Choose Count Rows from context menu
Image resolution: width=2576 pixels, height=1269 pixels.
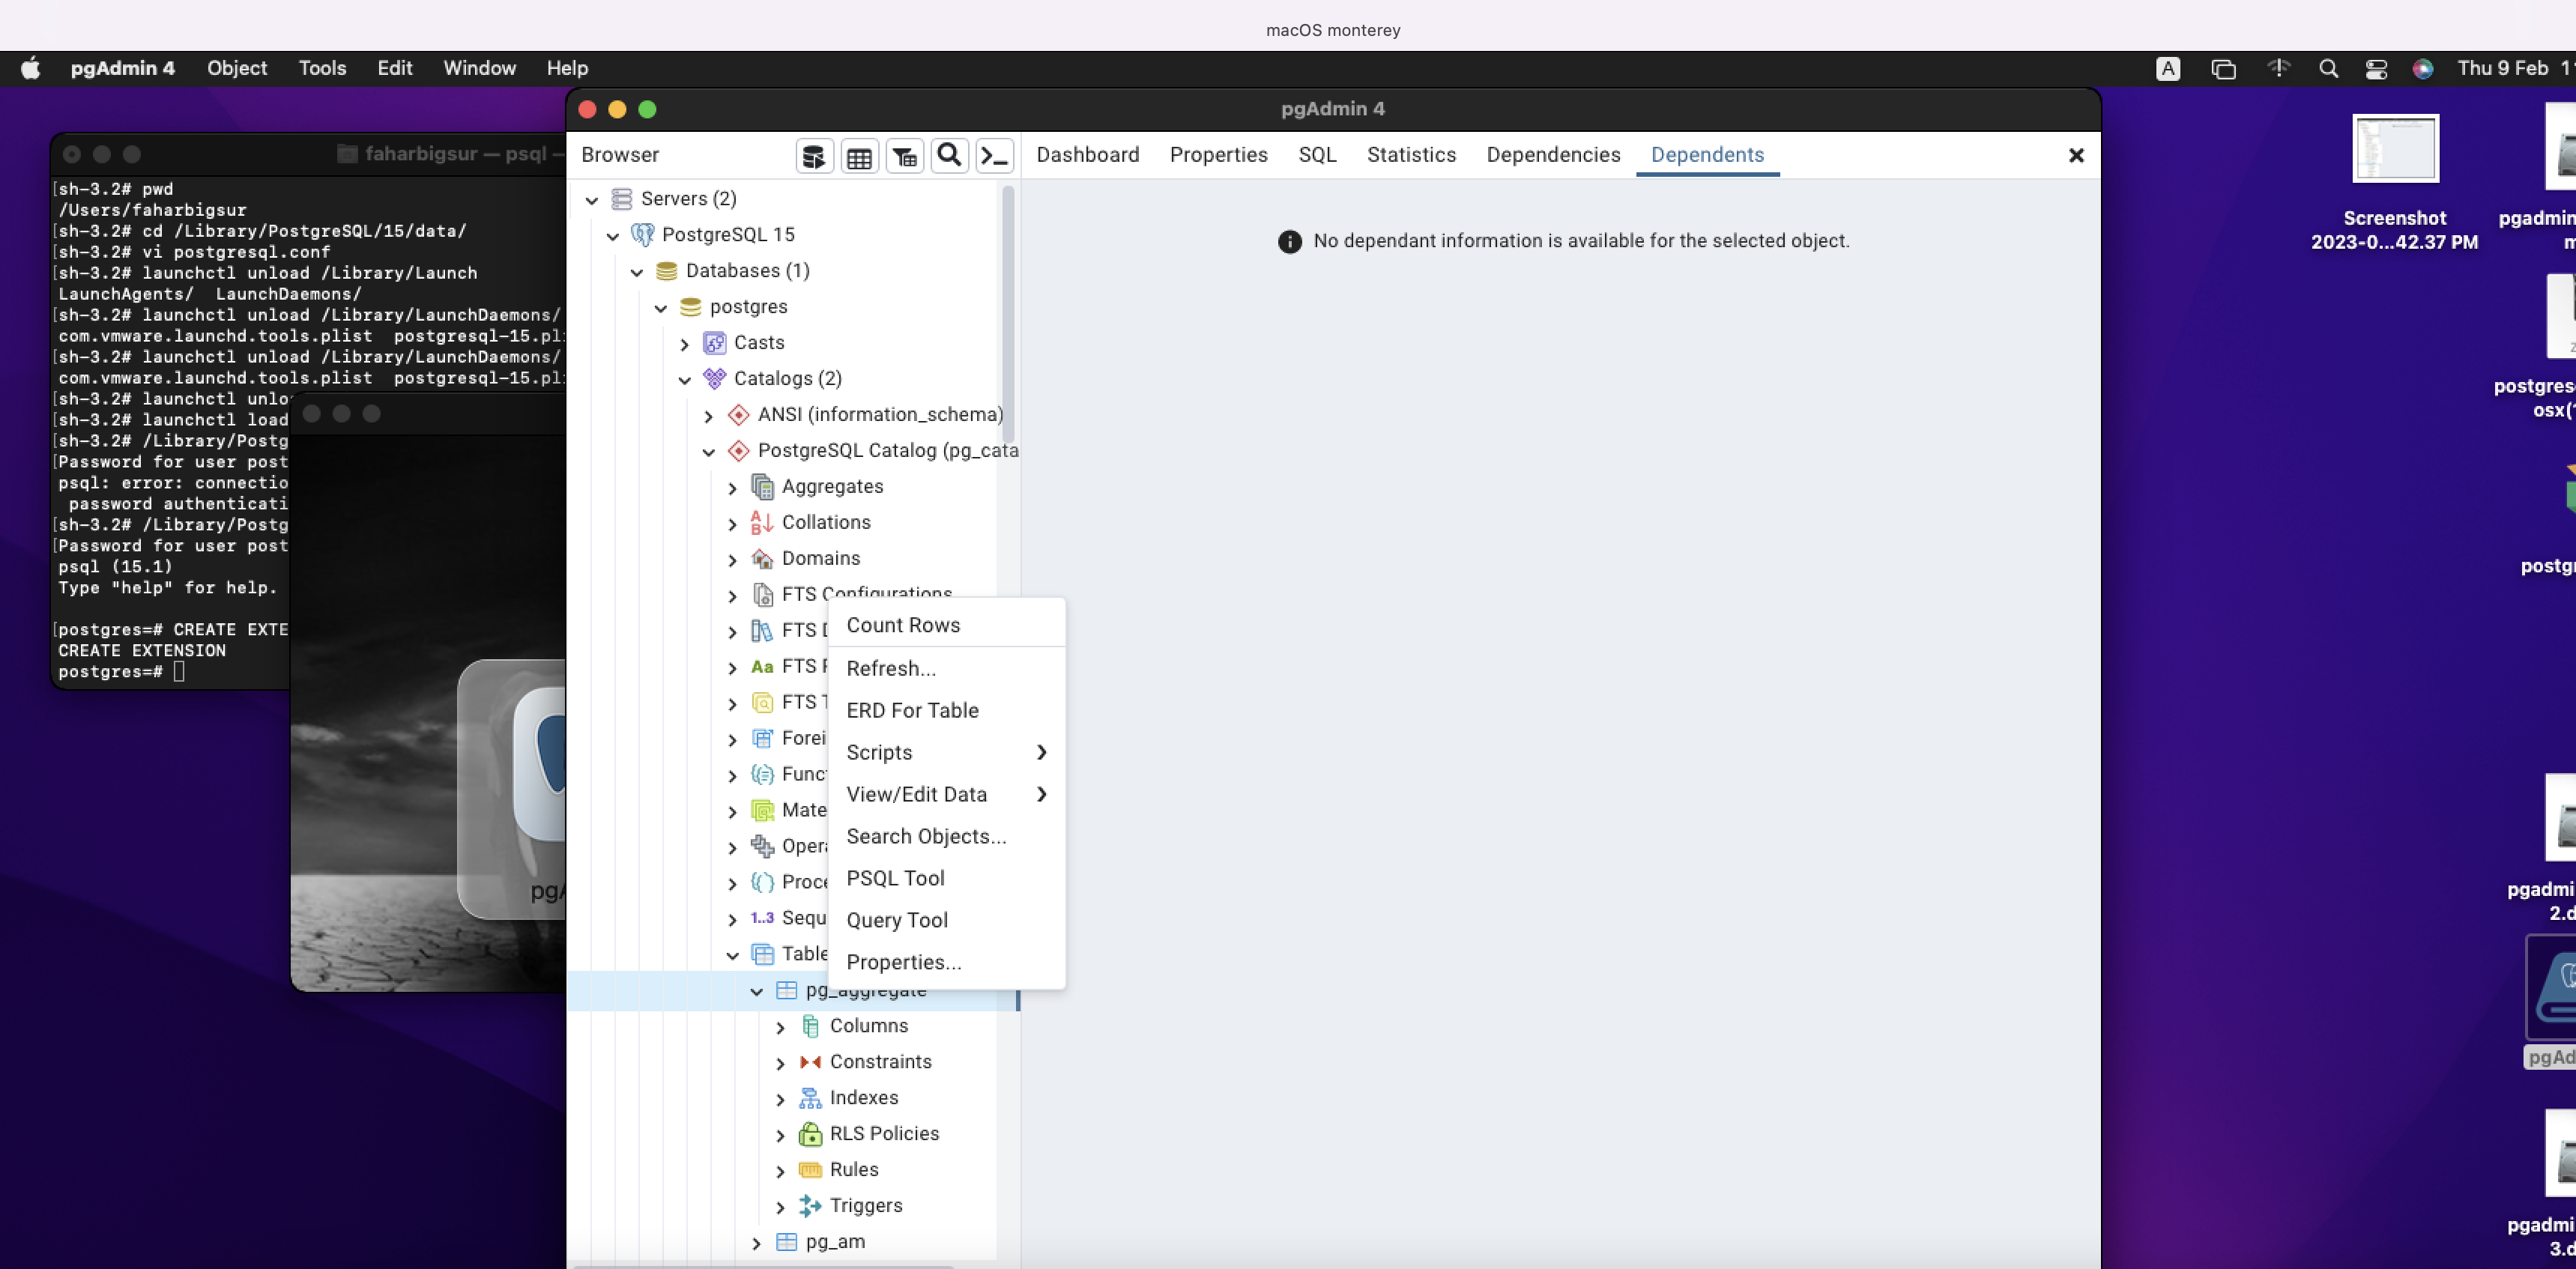[903, 625]
